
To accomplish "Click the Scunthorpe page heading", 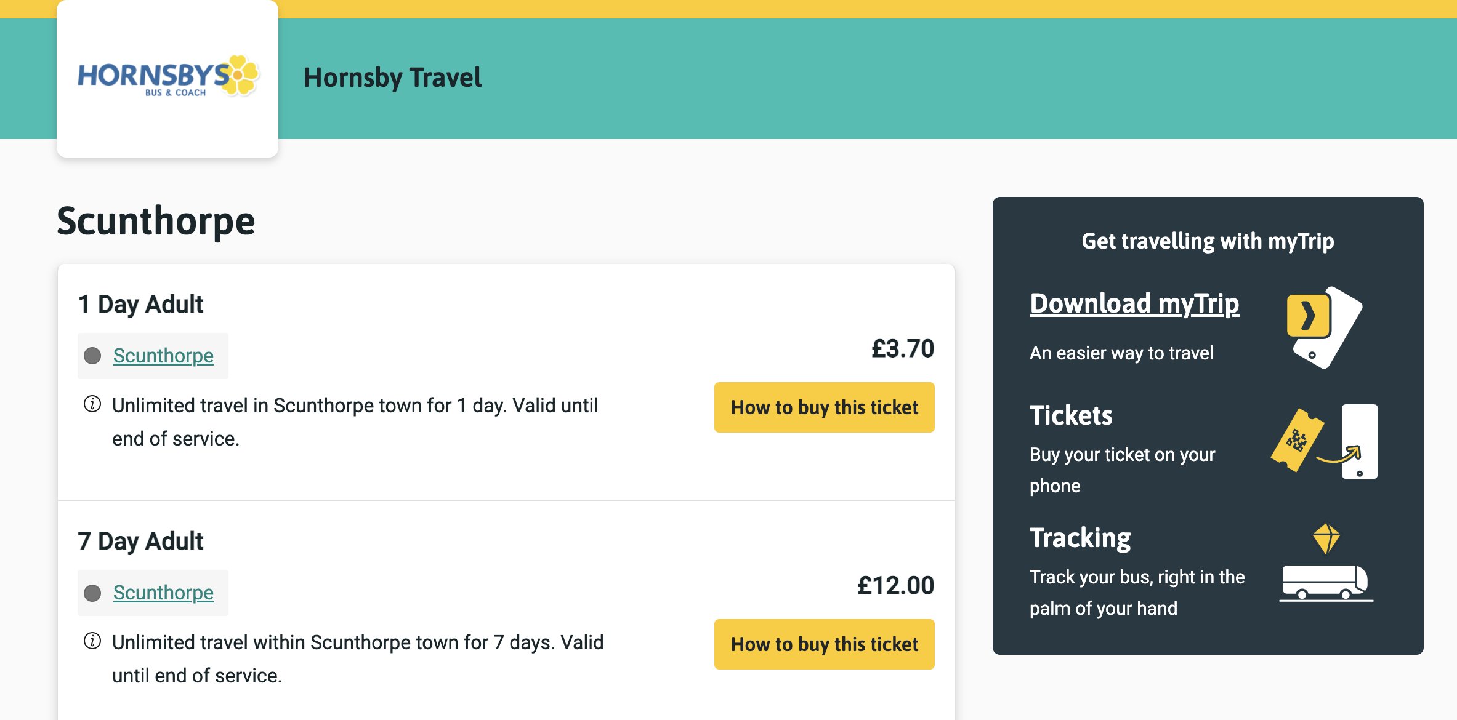I will [x=156, y=222].
